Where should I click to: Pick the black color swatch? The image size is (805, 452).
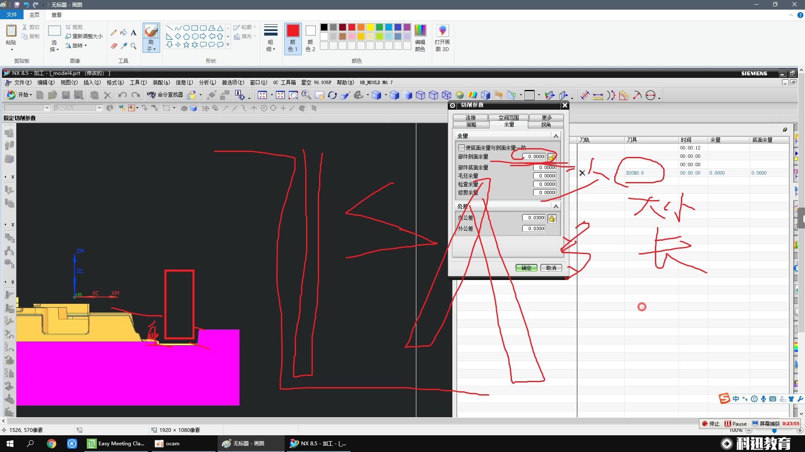324,27
